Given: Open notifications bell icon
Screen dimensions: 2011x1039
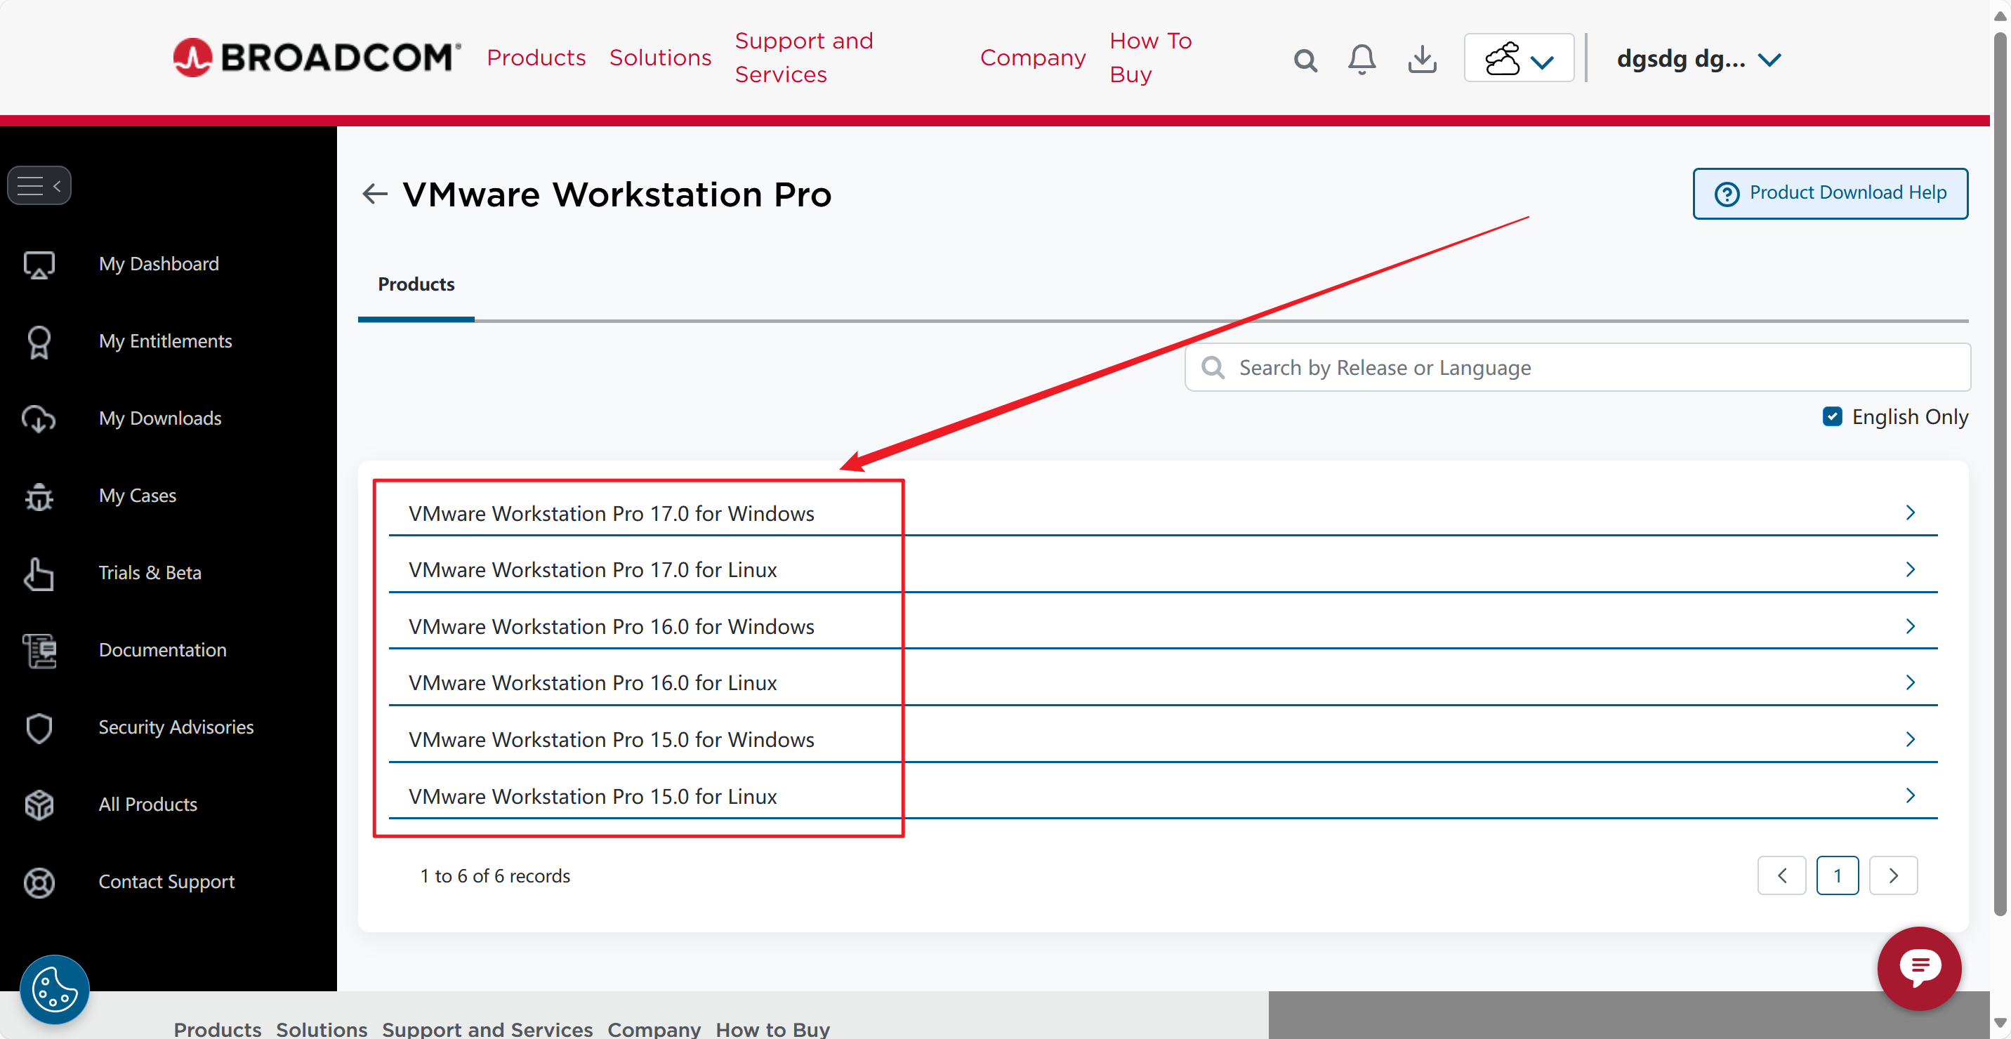Looking at the screenshot, I should 1361,60.
